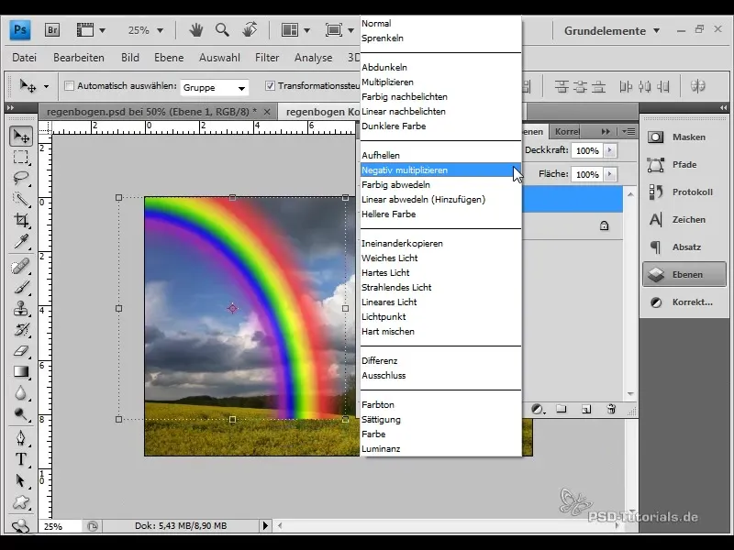Delete layer with the trash icon
Screen dimensions: 734x550
[611, 409]
